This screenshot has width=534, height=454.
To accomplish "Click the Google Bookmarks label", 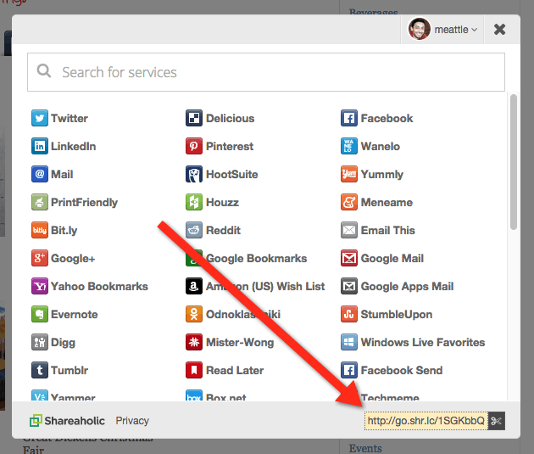I will tap(257, 258).
